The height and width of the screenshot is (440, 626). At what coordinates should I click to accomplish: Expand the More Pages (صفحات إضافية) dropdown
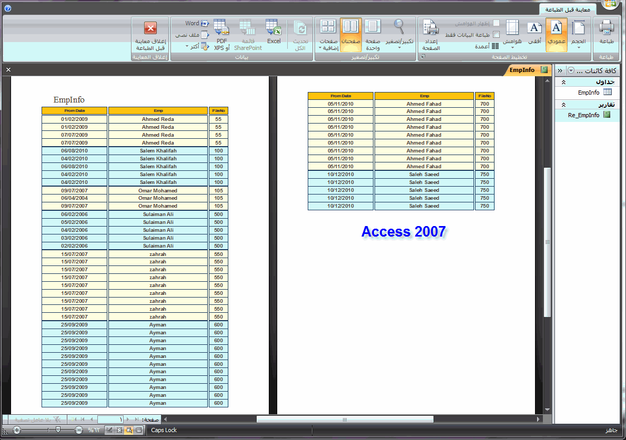(x=328, y=35)
